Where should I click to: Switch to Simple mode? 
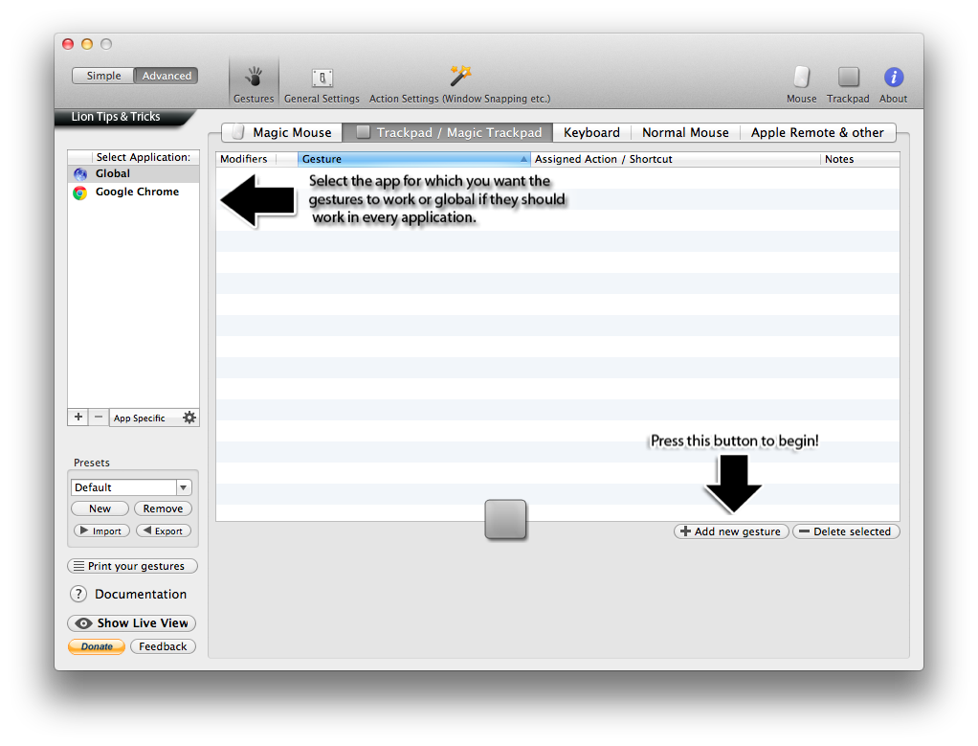pyautogui.click(x=103, y=76)
